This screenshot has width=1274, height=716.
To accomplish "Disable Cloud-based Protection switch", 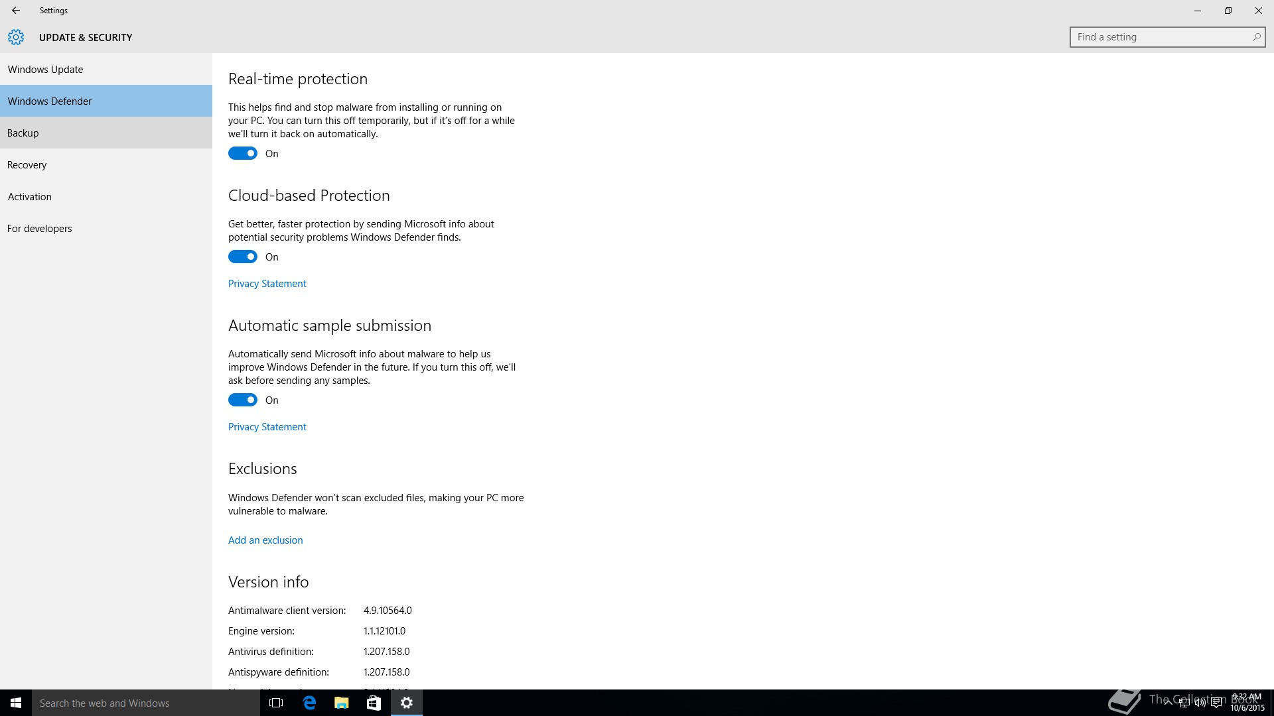I will (243, 257).
